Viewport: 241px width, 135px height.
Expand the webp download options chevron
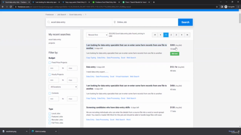coord(56,131)
